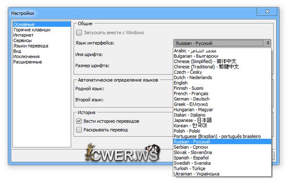The width and height of the screenshot is (287, 180).
Task: Collapse the Язык интерфейса combo box
Action: click(x=222, y=43)
